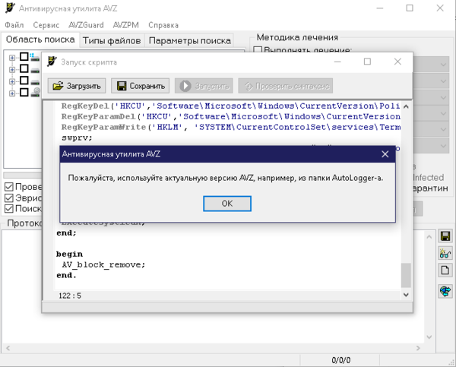Image resolution: width=456 pixels, height=367 pixels.
Task: Check the second drive checkbox in tree
Action: [24, 68]
